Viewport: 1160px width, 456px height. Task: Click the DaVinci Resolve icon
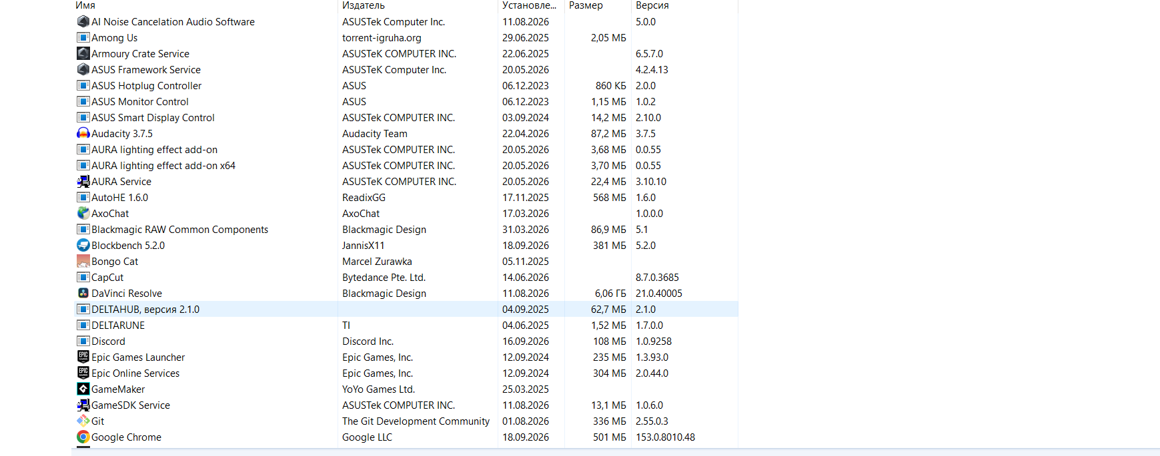click(x=83, y=293)
